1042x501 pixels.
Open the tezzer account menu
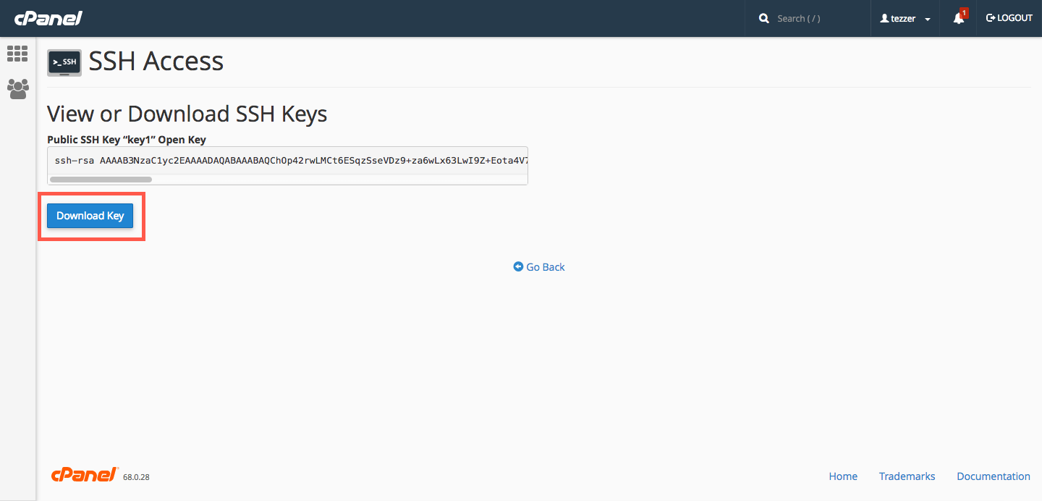905,18
